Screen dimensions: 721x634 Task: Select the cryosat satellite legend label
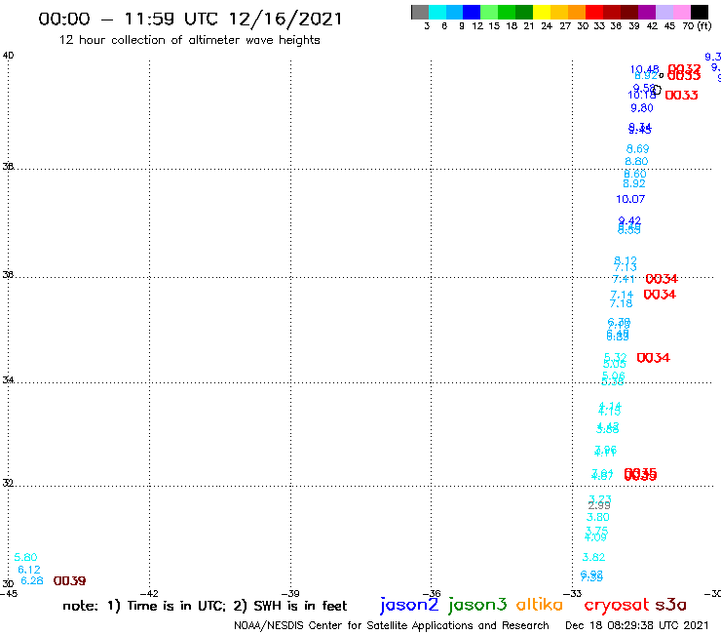(x=616, y=606)
